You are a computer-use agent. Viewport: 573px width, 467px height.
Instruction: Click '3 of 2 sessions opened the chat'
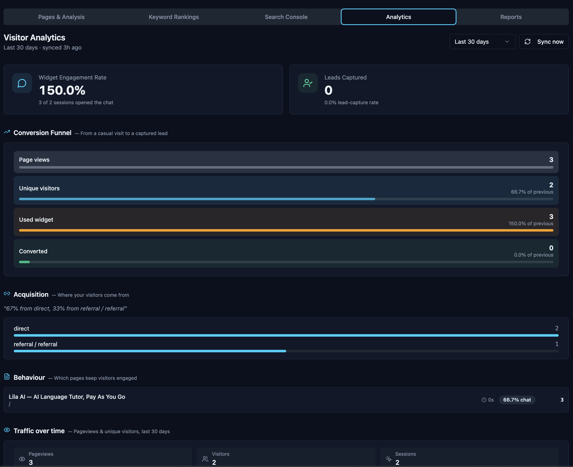point(76,102)
